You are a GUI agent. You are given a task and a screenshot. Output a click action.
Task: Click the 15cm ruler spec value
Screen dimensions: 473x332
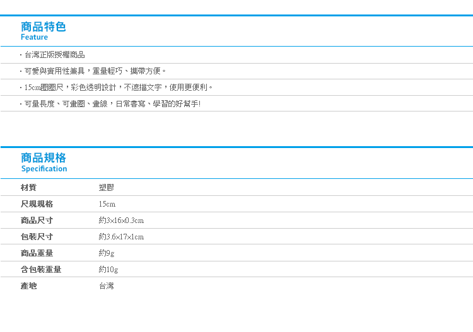pyautogui.click(x=107, y=204)
